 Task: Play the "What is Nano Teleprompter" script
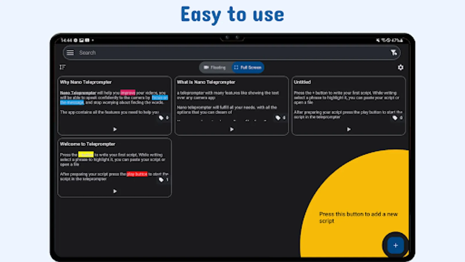(232, 129)
